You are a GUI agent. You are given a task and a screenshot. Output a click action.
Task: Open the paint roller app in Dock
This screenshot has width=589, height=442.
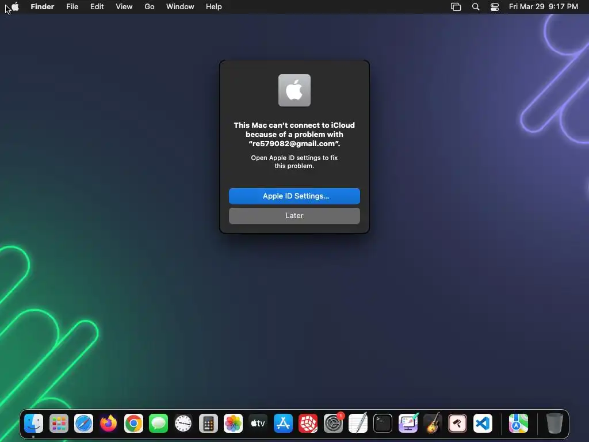click(x=457, y=424)
